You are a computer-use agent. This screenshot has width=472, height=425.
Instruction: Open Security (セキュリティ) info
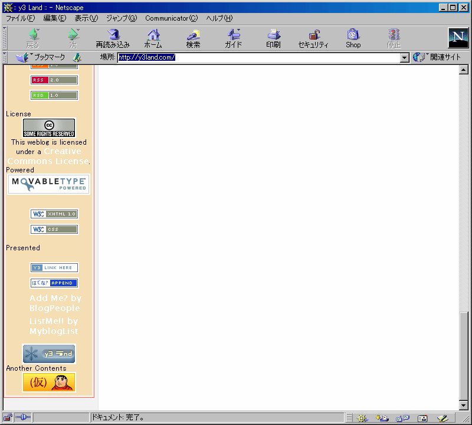(313, 38)
